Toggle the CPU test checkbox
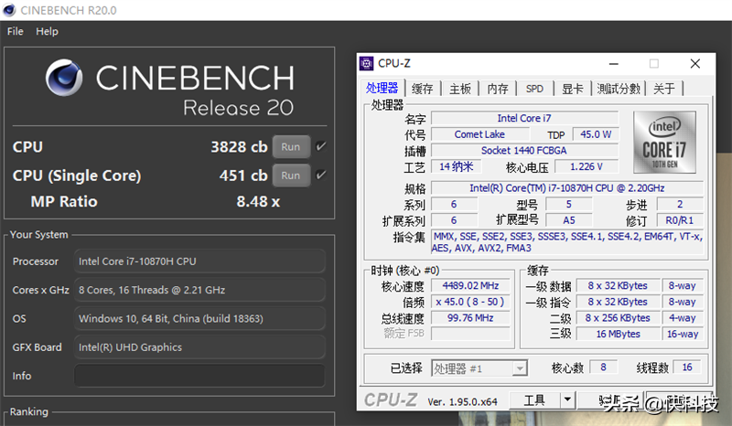This screenshot has height=426, width=732. tap(321, 146)
